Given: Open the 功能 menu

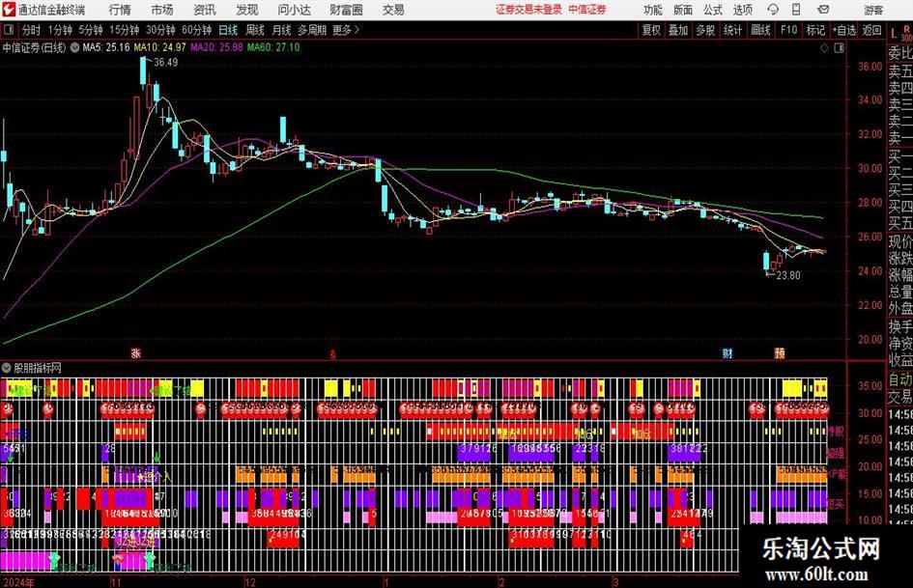Looking at the screenshot, I should click(653, 10).
